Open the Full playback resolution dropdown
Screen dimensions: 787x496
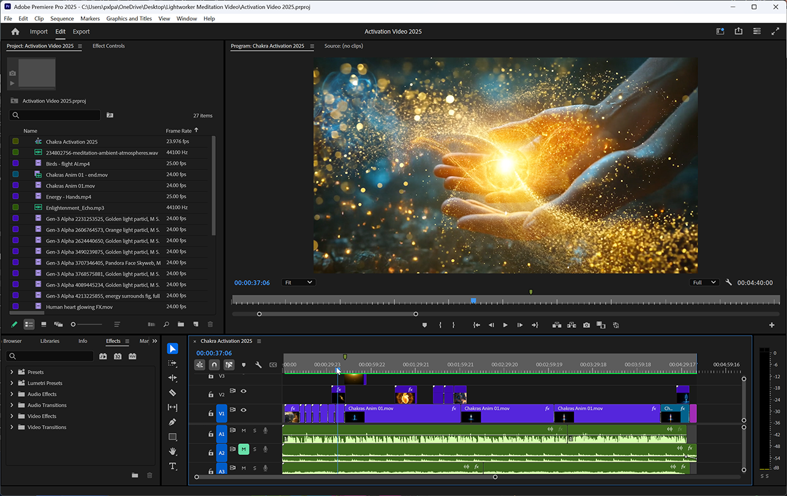pos(704,283)
